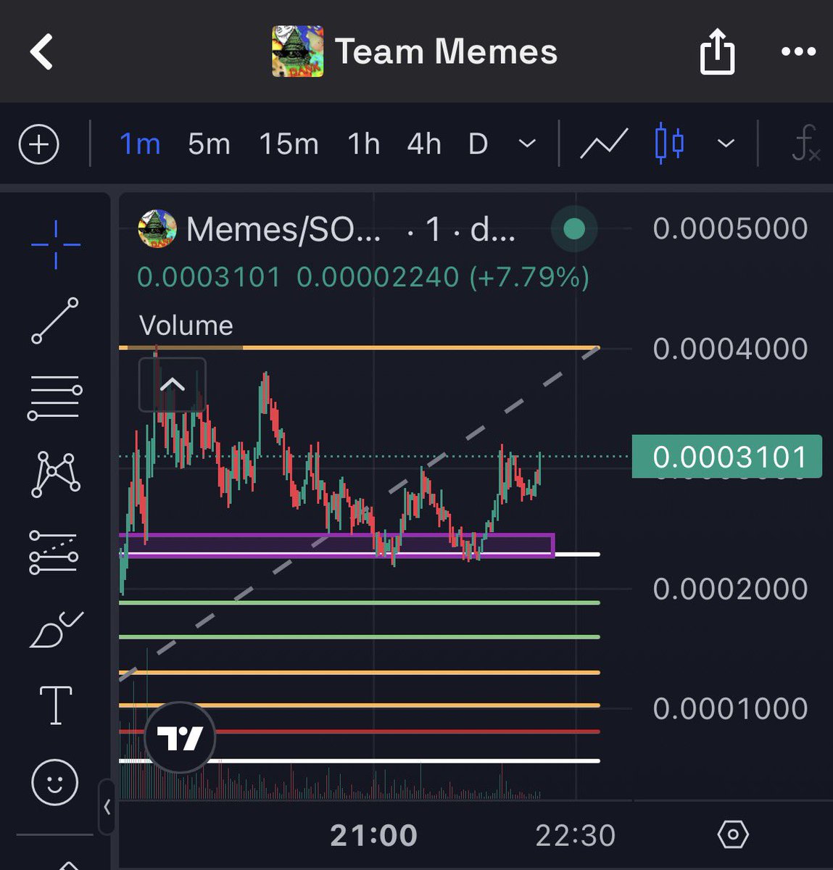The height and width of the screenshot is (870, 833).
Task: Tap the Team Memes token avatar
Action: [297, 51]
